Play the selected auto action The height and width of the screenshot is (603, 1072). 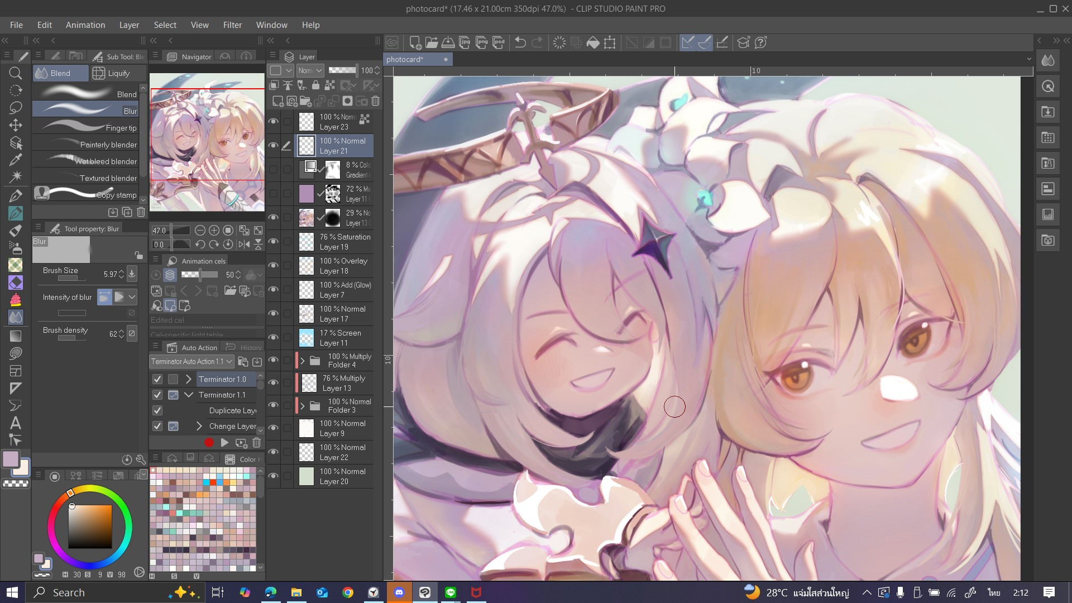pyautogui.click(x=224, y=443)
